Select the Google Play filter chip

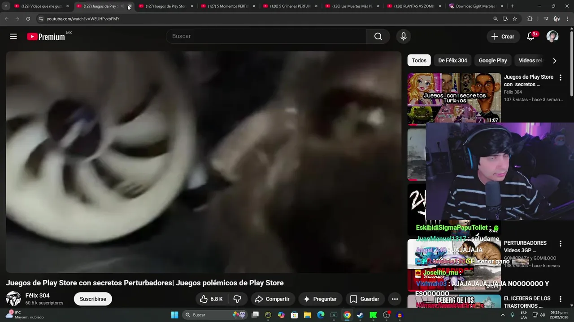click(x=493, y=60)
